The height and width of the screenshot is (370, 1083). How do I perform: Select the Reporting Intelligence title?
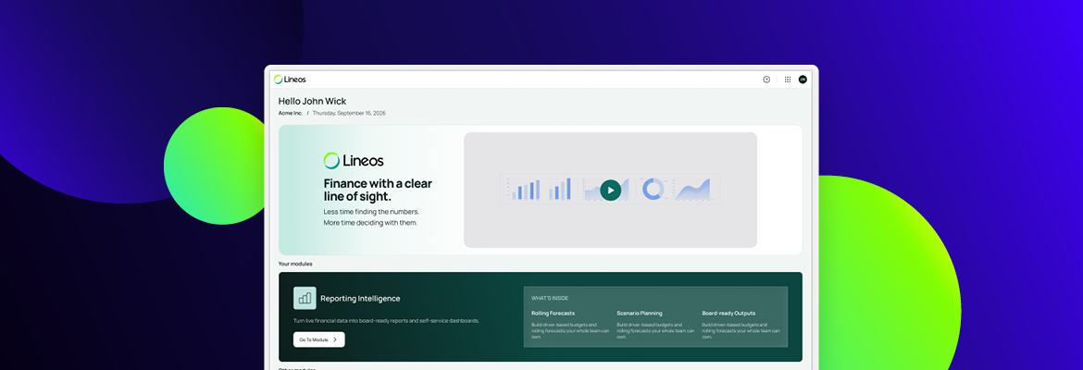click(360, 298)
